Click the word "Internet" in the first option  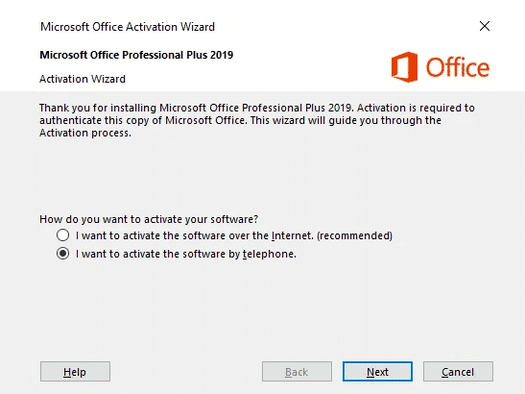pos(293,235)
